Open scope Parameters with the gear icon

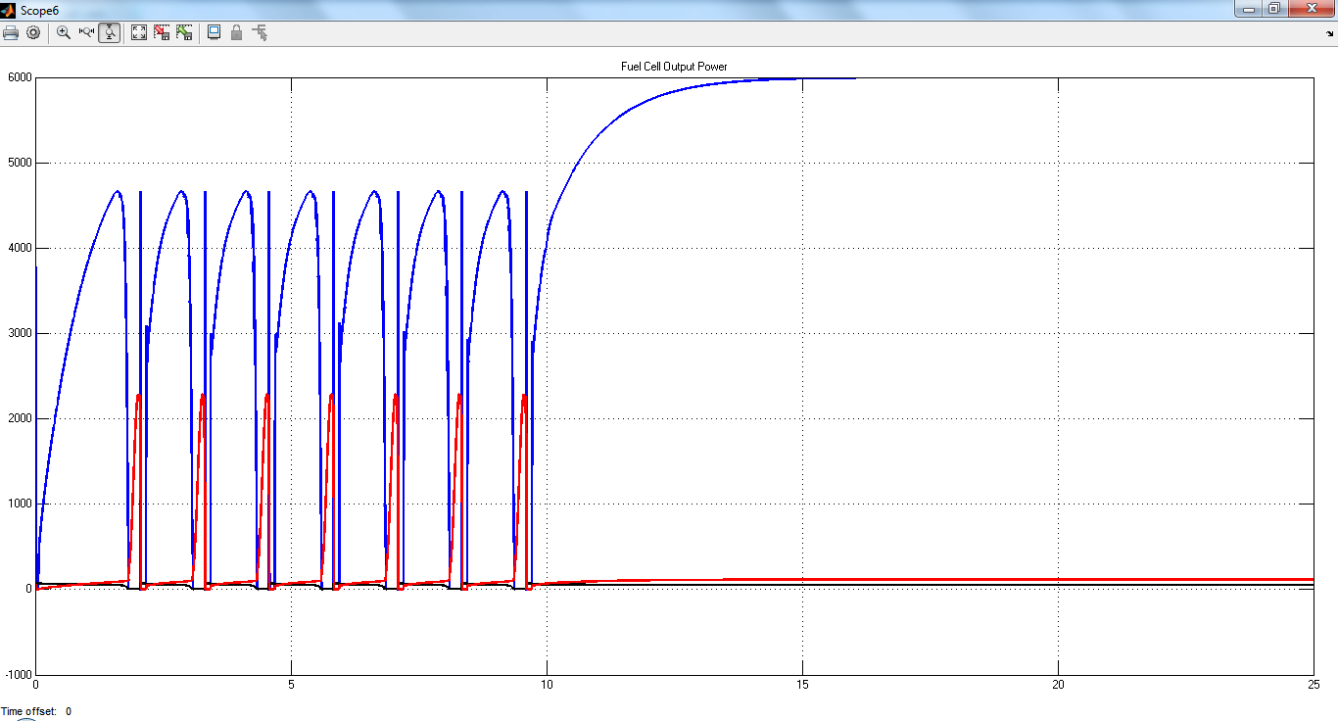(x=33, y=32)
